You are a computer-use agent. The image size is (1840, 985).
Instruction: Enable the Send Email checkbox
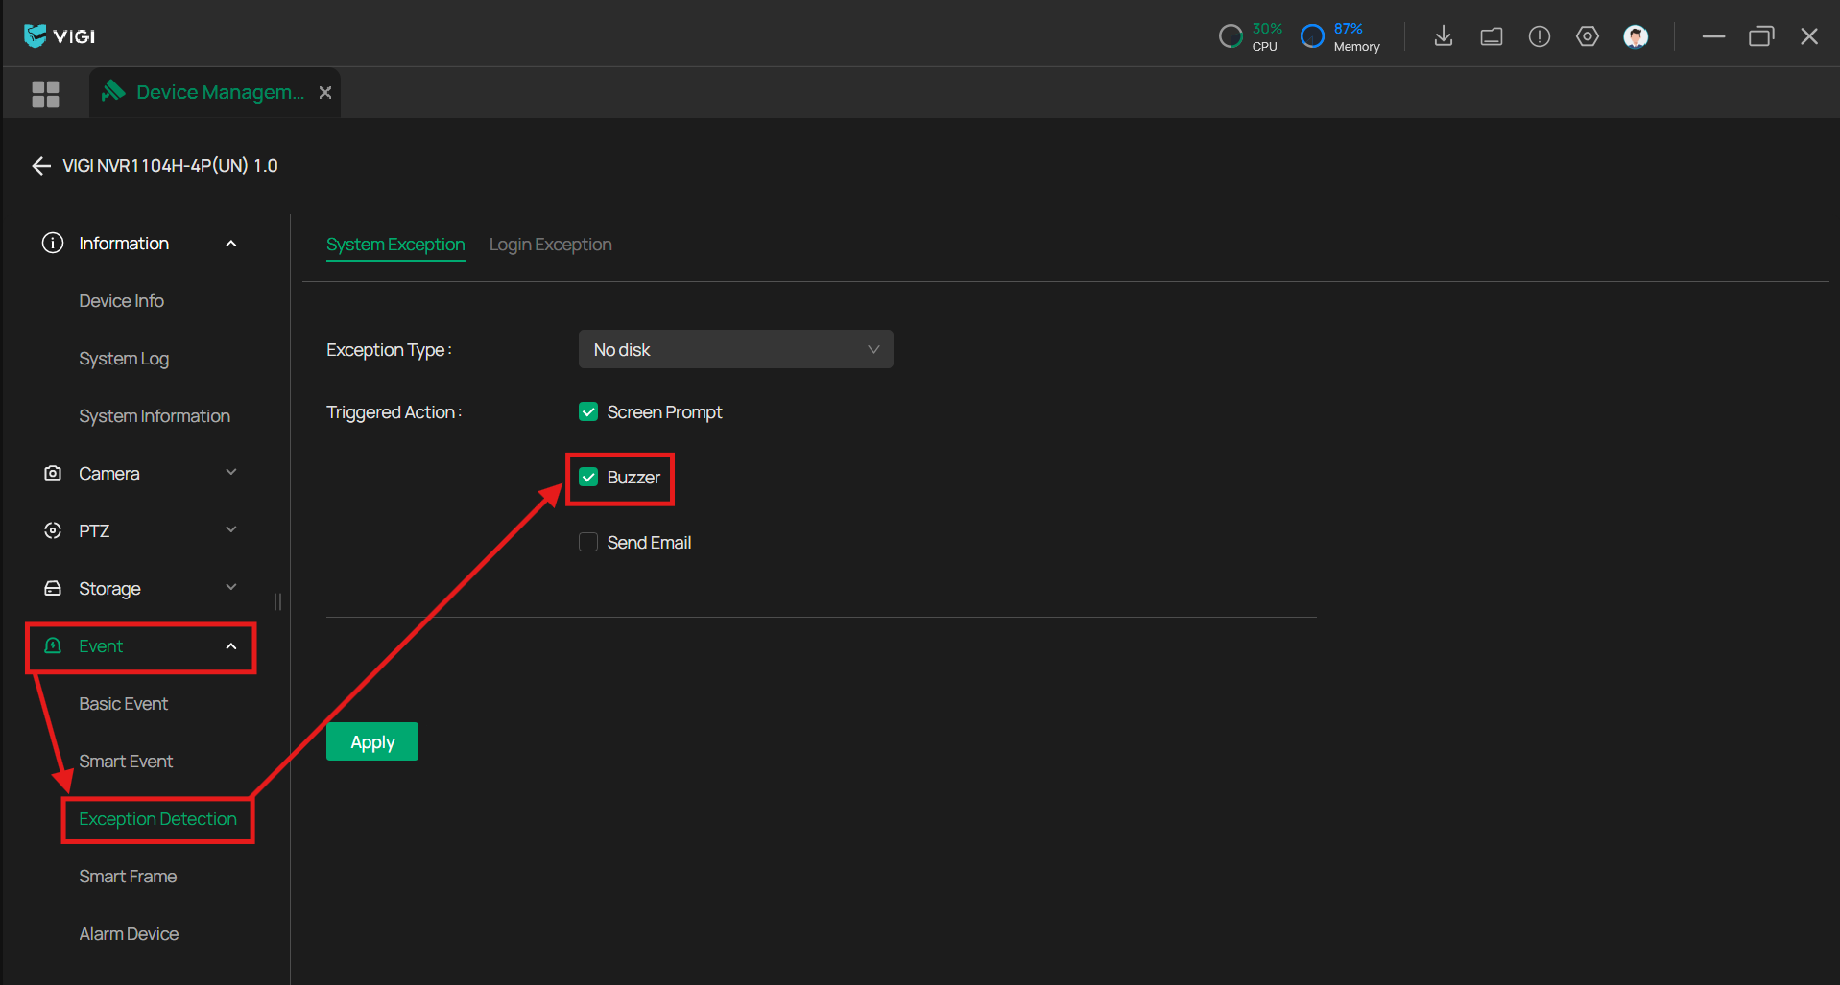[588, 543]
